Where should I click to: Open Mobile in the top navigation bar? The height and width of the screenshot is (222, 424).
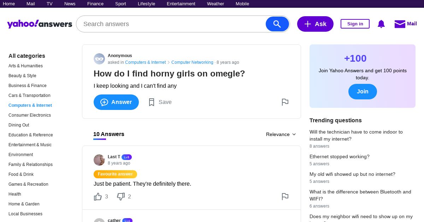242,4
